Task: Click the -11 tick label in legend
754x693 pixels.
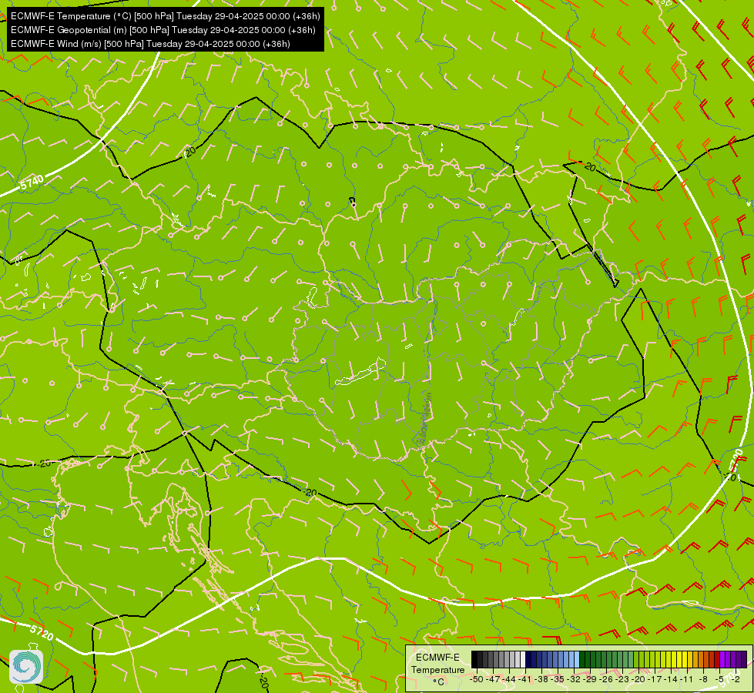Action: pos(687,680)
